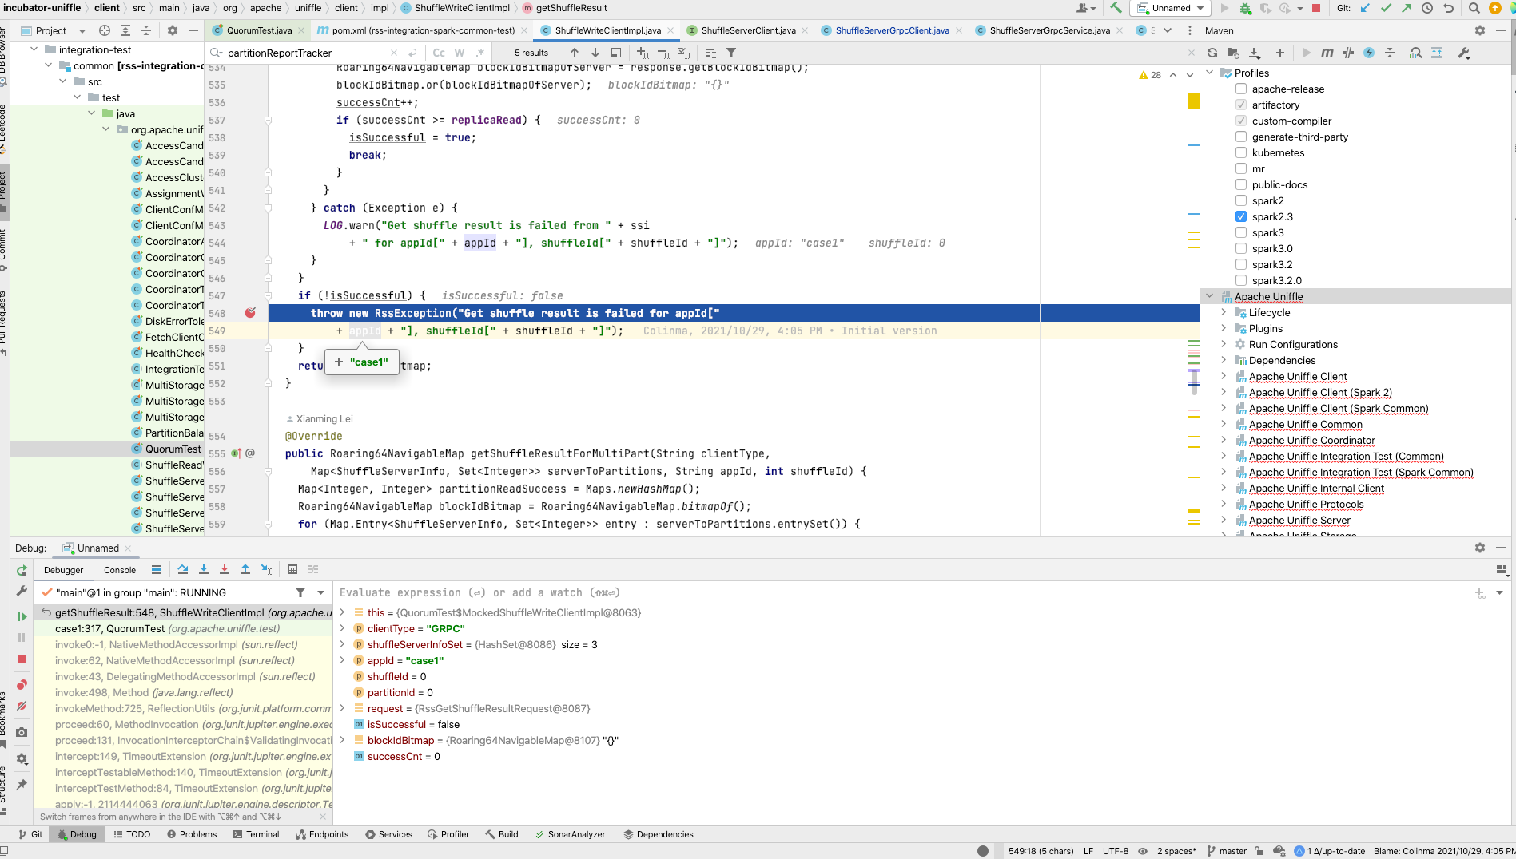Collapse the Profiles tree node
The height and width of the screenshot is (859, 1516).
point(1210,73)
